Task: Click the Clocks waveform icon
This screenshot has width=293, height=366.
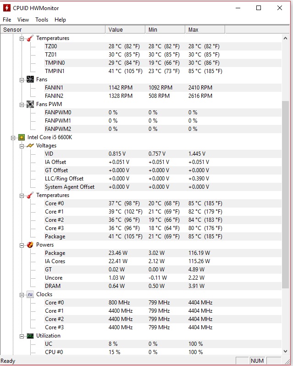Action: click(30, 294)
